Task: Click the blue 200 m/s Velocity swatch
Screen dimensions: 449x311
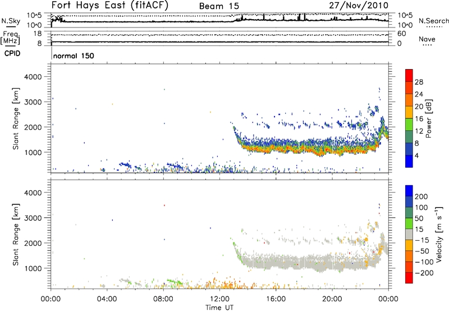Action: point(409,191)
